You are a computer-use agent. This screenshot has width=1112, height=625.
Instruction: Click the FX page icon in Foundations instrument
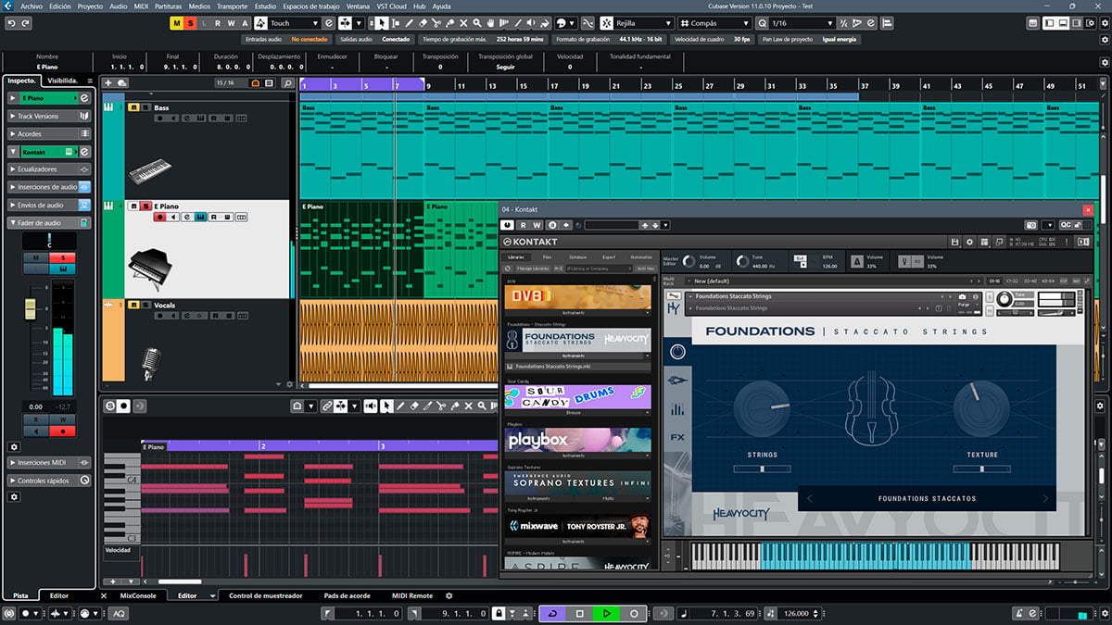tap(677, 437)
